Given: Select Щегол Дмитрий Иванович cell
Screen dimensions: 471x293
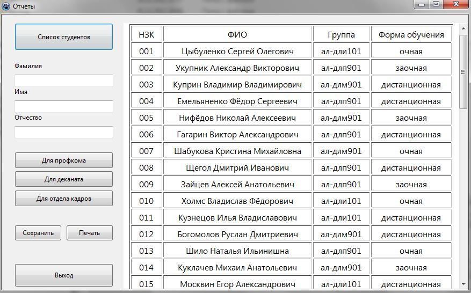Looking at the screenshot, I should [237, 168].
